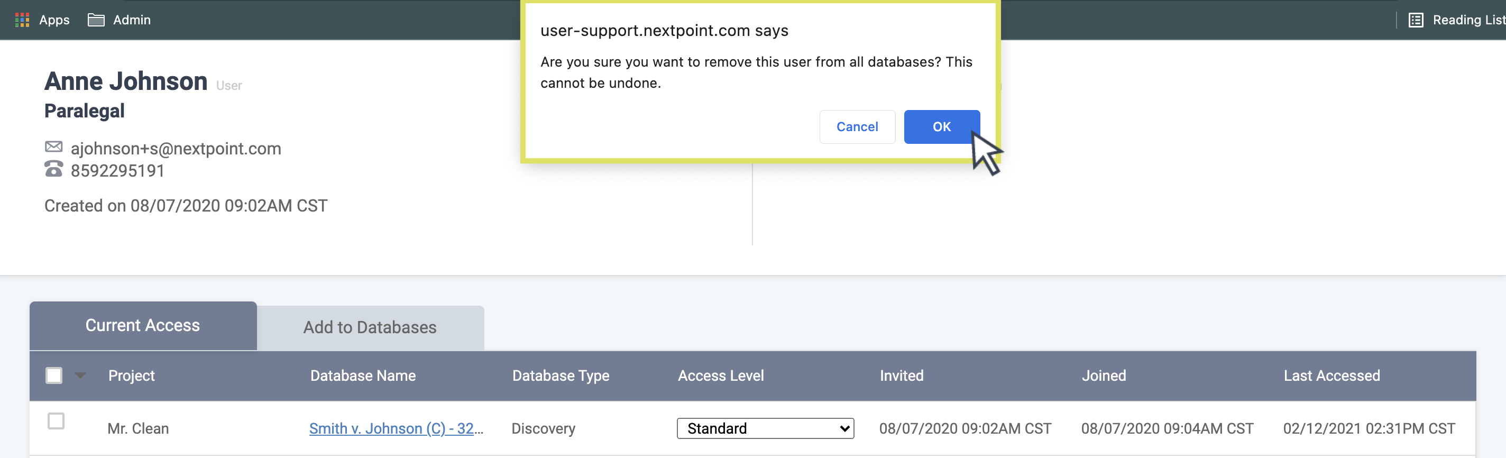Click the Discovery database type cell
This screenshot has height=458, width=1506.
[543, 429]
